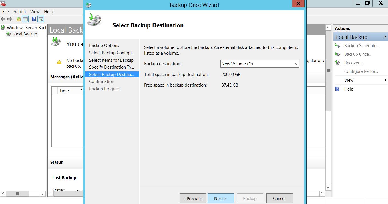Click the Help icon in Actions pane

click(x=338, y=89)
